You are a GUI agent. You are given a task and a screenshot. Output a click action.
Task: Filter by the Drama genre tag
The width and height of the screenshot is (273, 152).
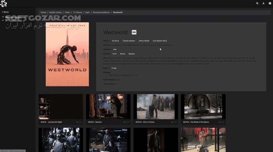[x=122, y=54]
